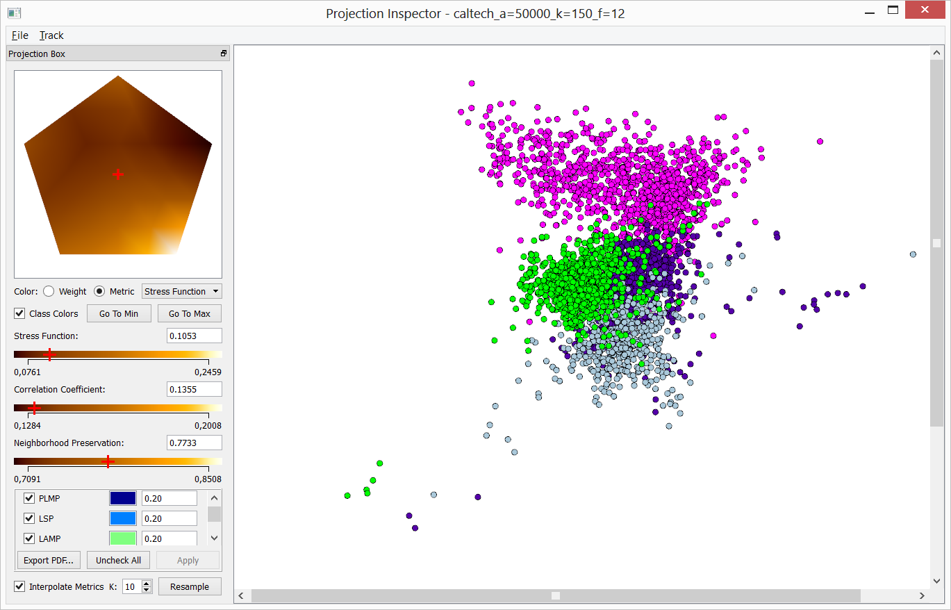Click the scatter plot scroll-down arrow
Screen dimensions: 951x610
click(x=936, y=581)
